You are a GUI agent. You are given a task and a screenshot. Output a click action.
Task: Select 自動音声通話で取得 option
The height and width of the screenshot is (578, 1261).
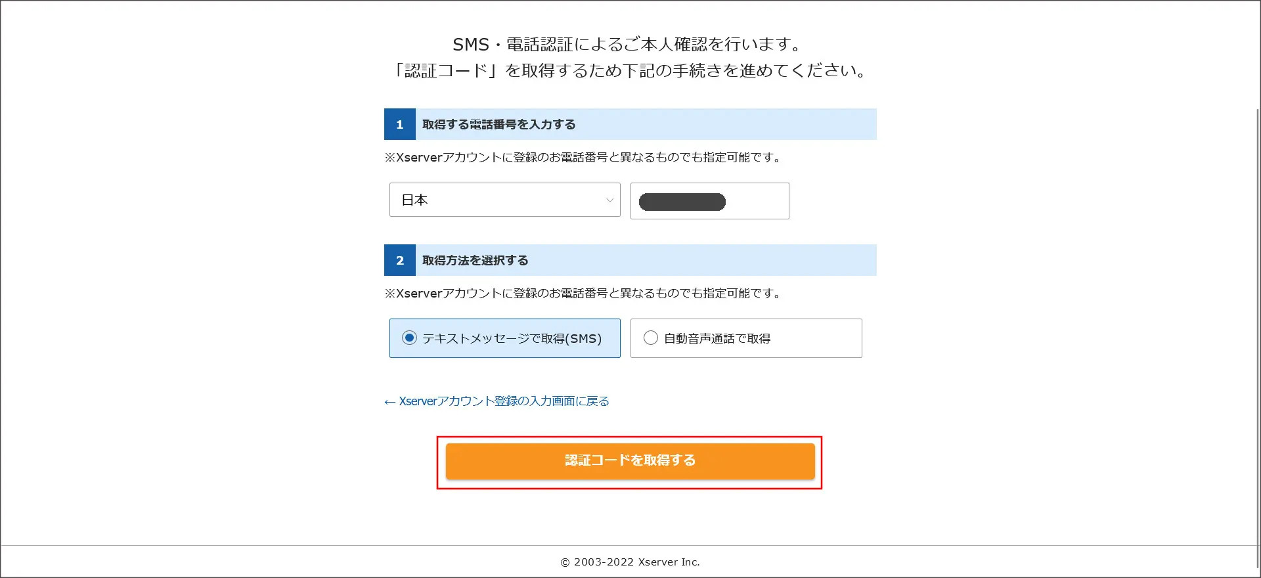coord(745,338)
